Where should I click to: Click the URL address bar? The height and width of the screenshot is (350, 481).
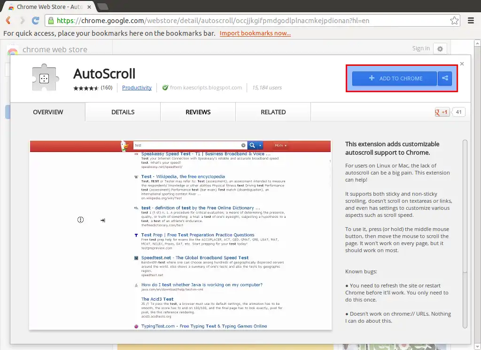click(x=252, y=21)
